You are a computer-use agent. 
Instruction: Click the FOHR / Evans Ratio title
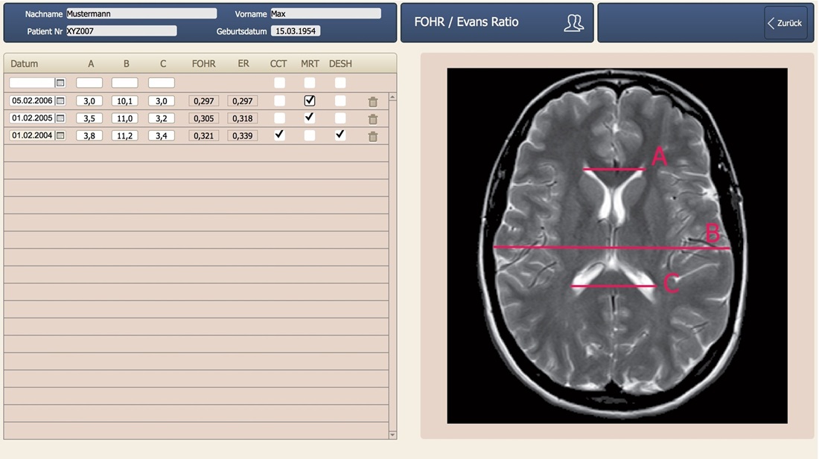[466, 22]
